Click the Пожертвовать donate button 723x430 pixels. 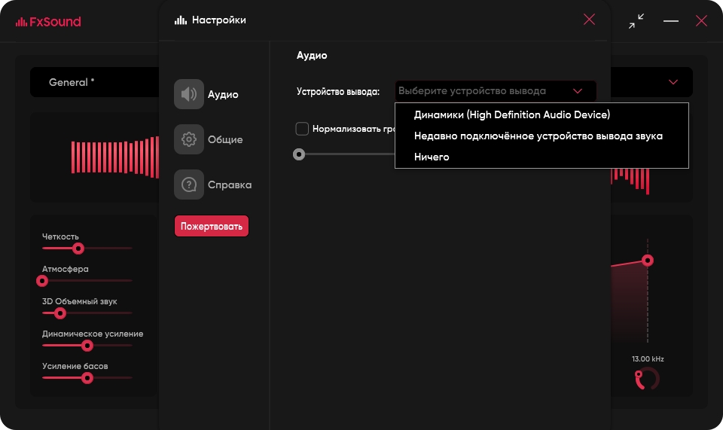[212, 226]
